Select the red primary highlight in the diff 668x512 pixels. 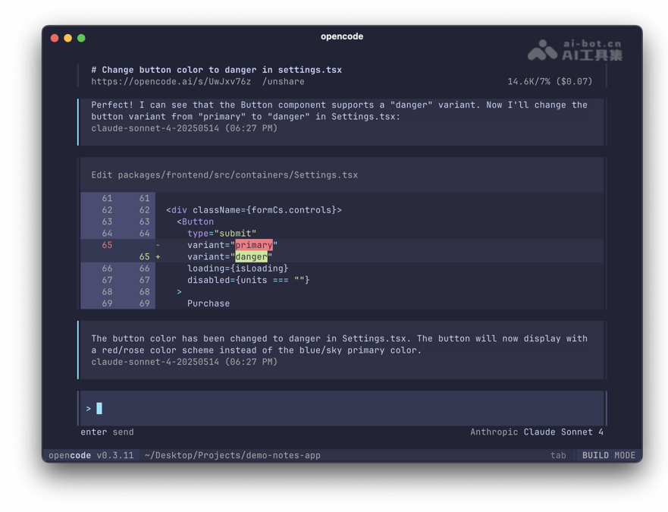(253, 245)
